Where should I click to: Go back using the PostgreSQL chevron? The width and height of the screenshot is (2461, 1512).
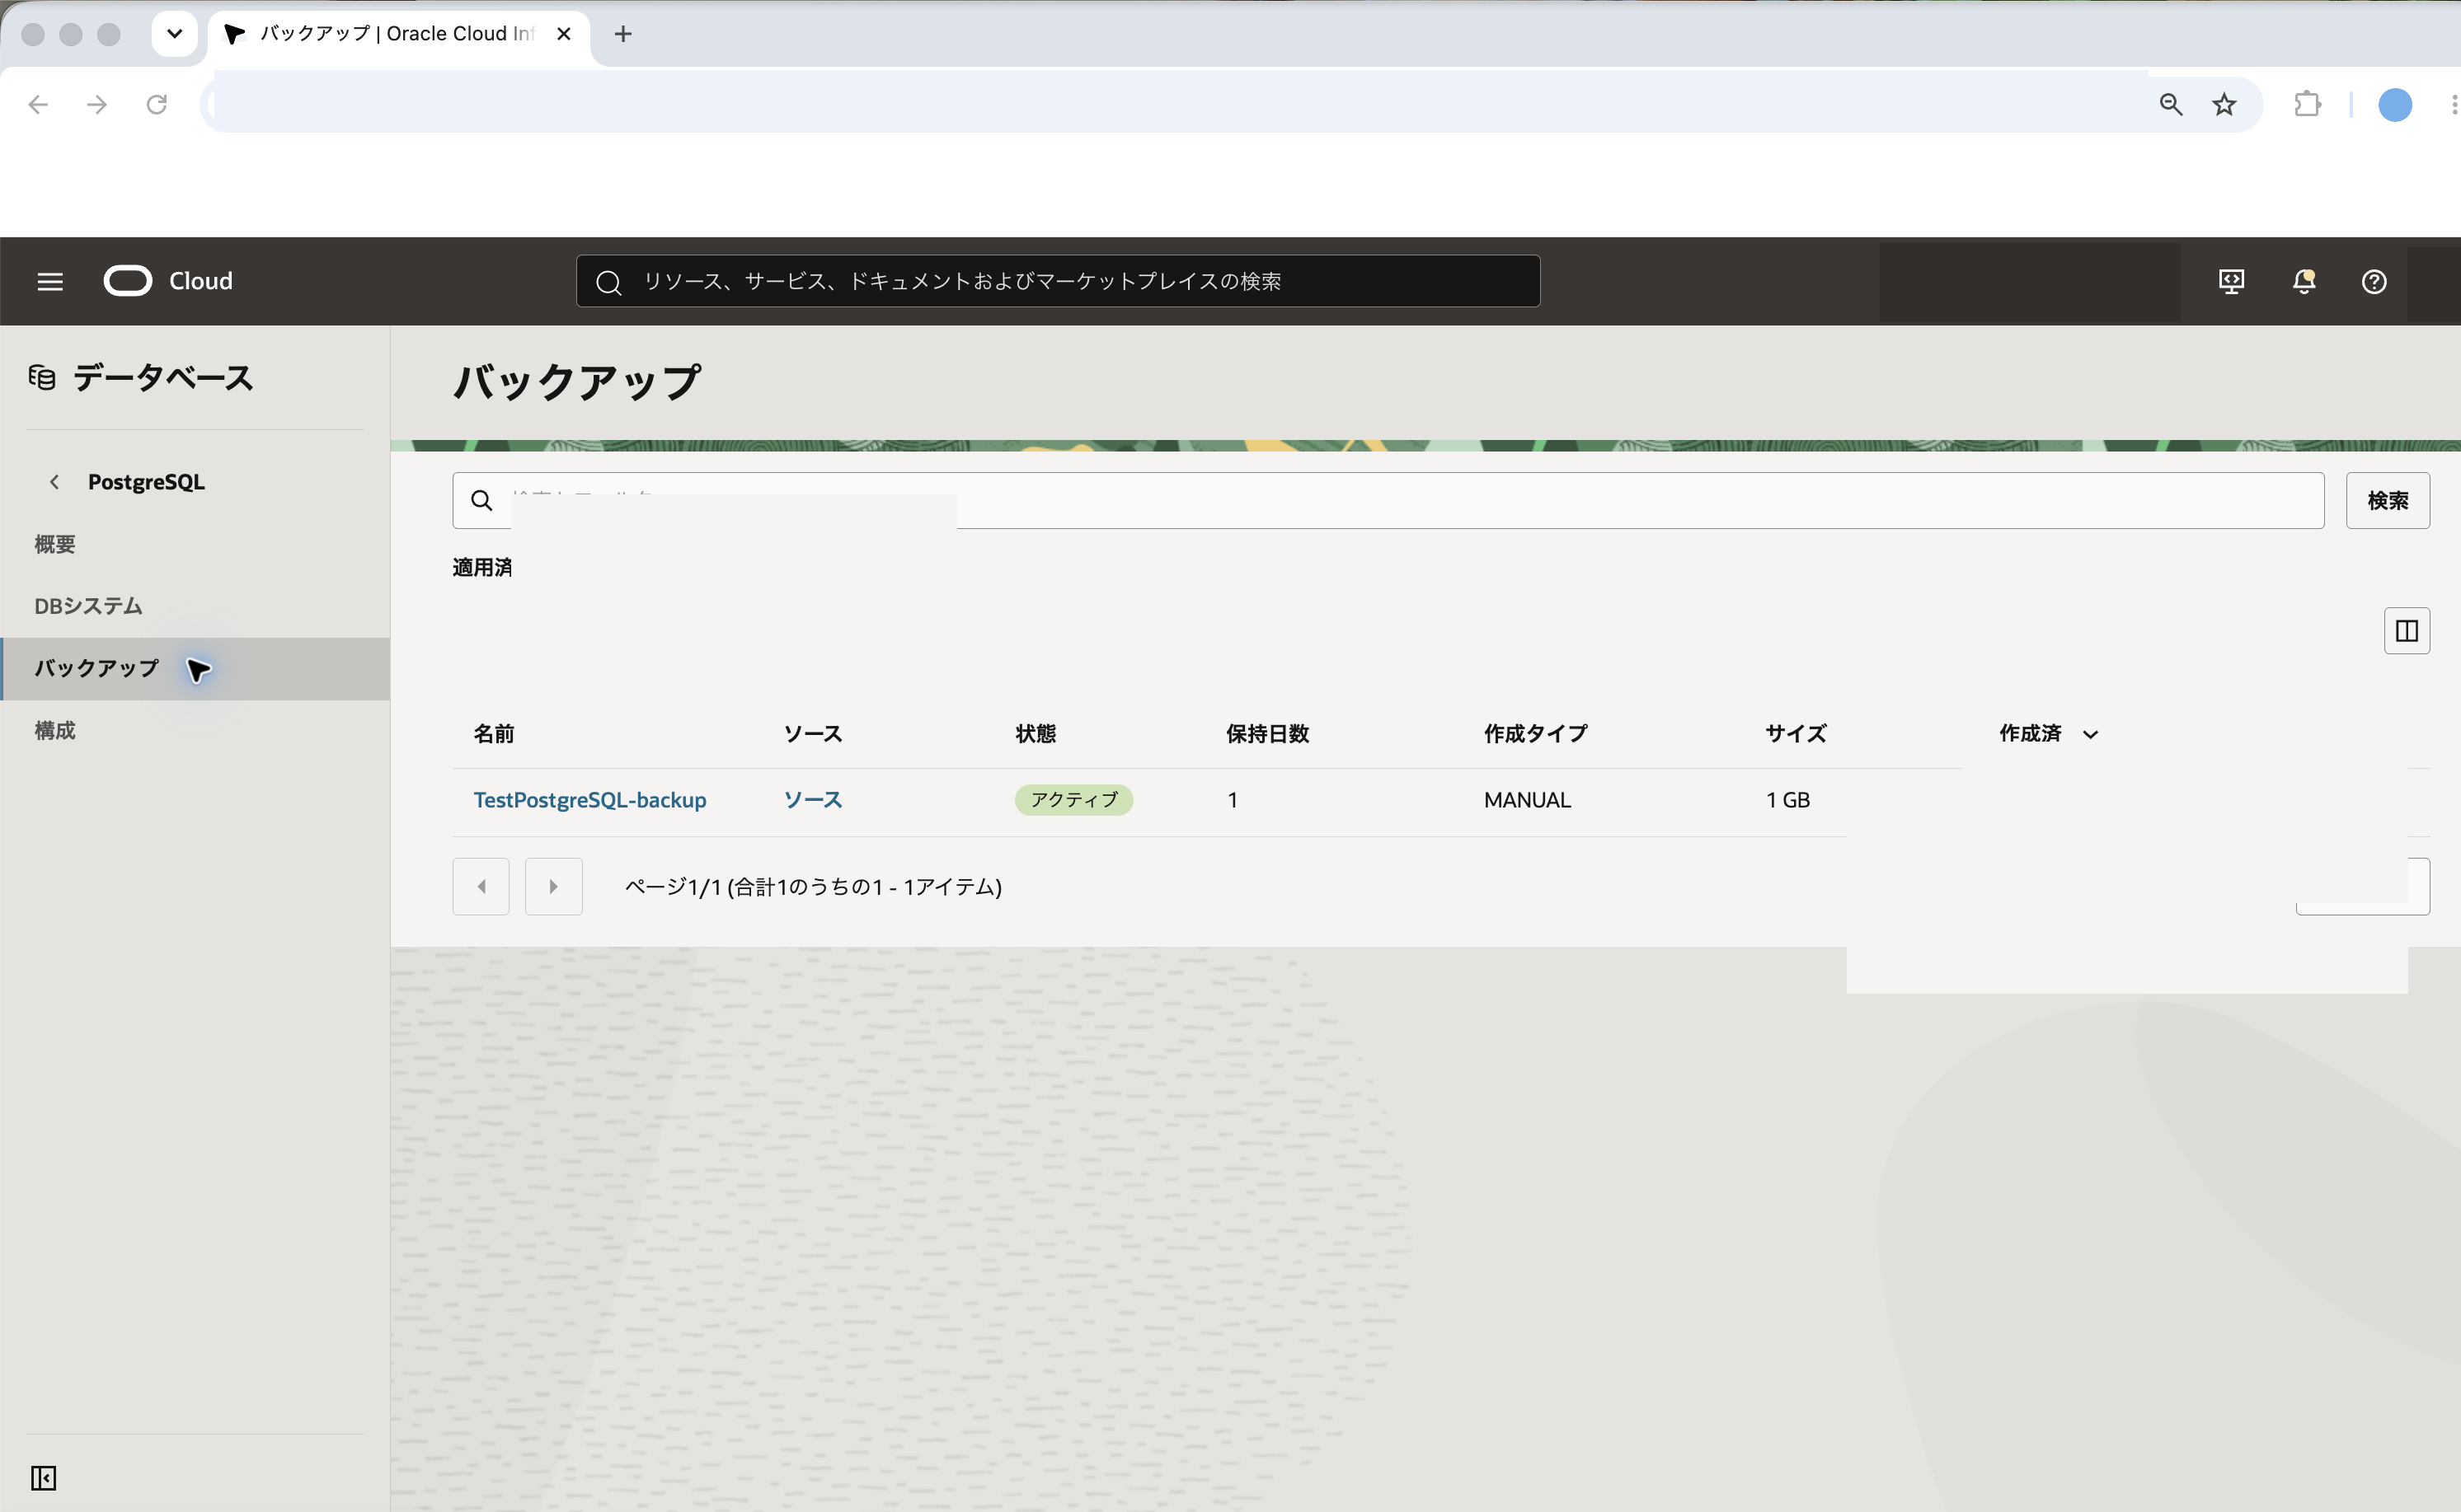pyautogui.click(x=54, y=482)
